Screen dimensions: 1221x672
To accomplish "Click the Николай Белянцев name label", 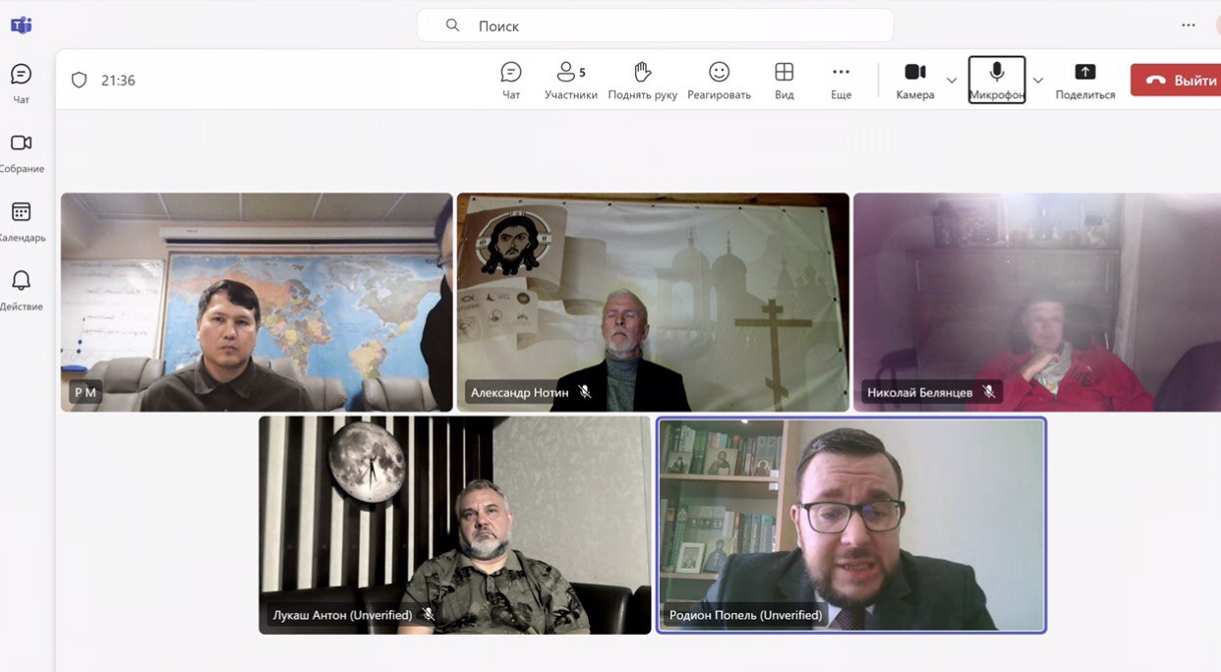I will coord(919,392).
